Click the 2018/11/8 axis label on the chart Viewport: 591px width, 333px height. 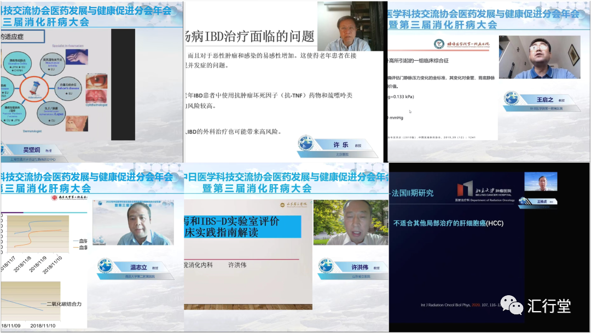(22, 265)
